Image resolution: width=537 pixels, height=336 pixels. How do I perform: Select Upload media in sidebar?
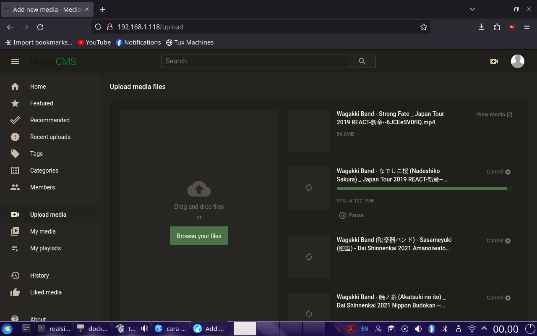50,215
